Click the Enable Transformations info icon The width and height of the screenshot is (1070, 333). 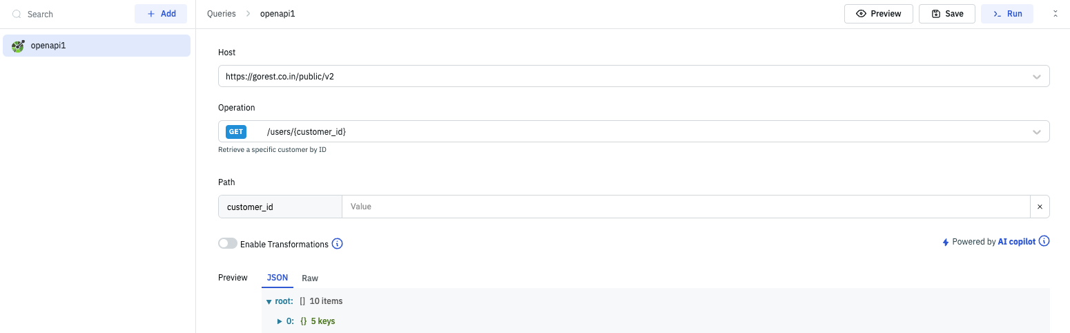pyautogui.click(x=338, y=244)
